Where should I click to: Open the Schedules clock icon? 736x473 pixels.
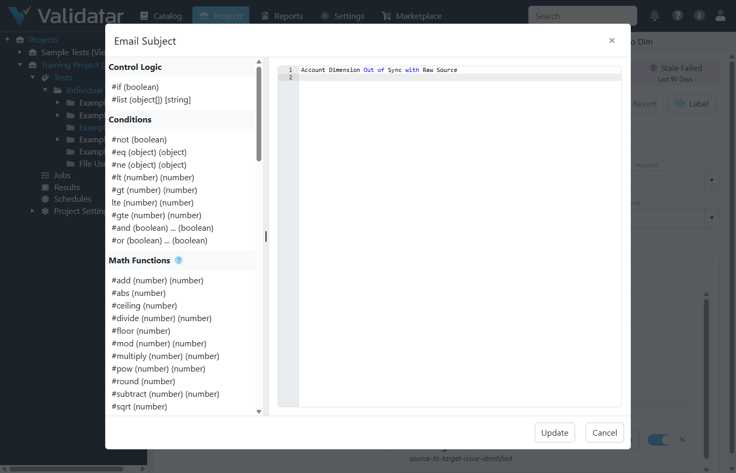[x=45, y=199]
